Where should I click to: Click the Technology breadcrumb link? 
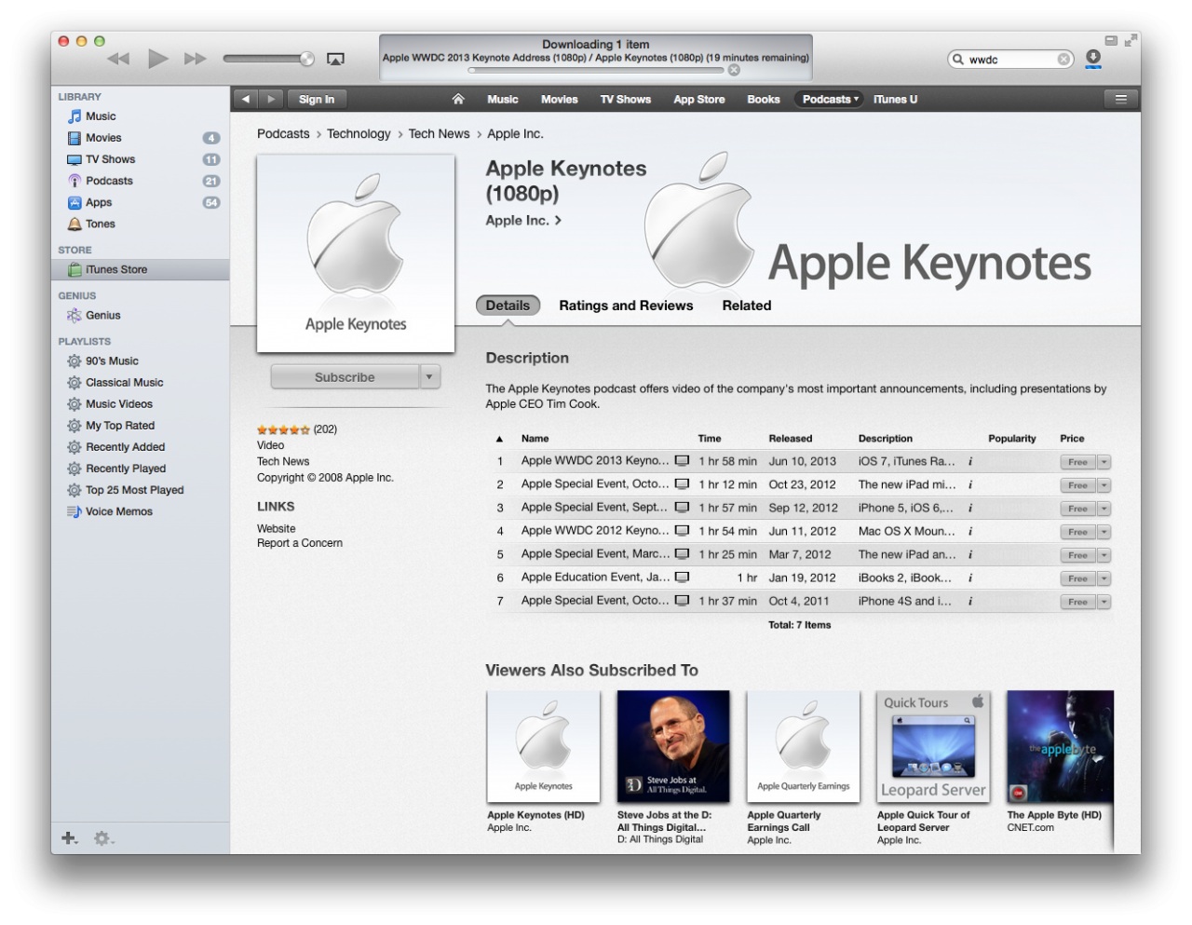point(359,134)
